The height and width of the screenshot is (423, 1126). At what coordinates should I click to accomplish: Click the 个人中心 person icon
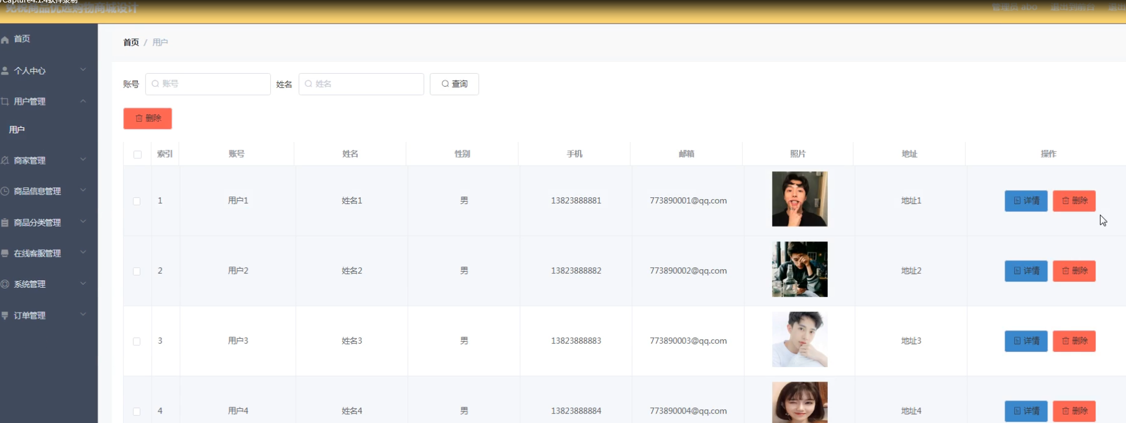(x=5, y=71)
